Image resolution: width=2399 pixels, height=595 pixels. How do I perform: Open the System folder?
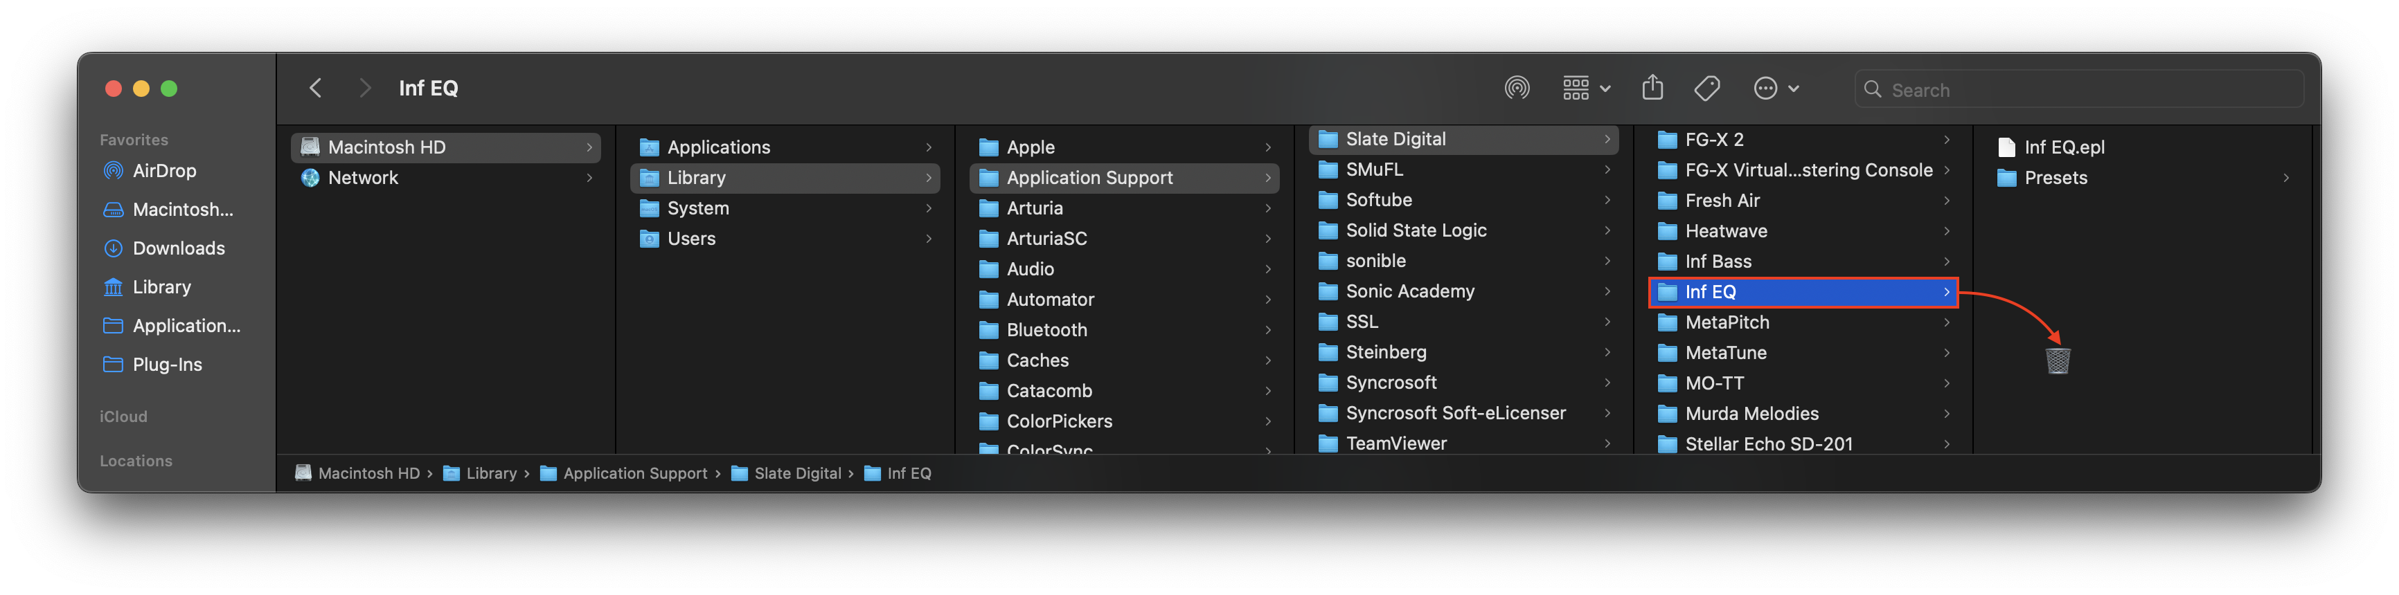click(784, 208)
